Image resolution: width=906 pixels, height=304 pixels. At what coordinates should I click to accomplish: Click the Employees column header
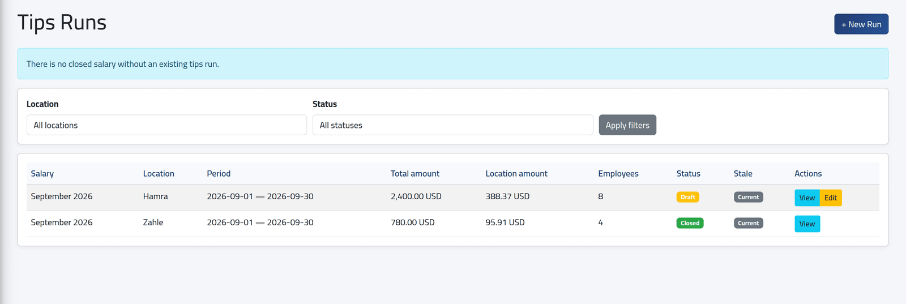tap(618, 174)
